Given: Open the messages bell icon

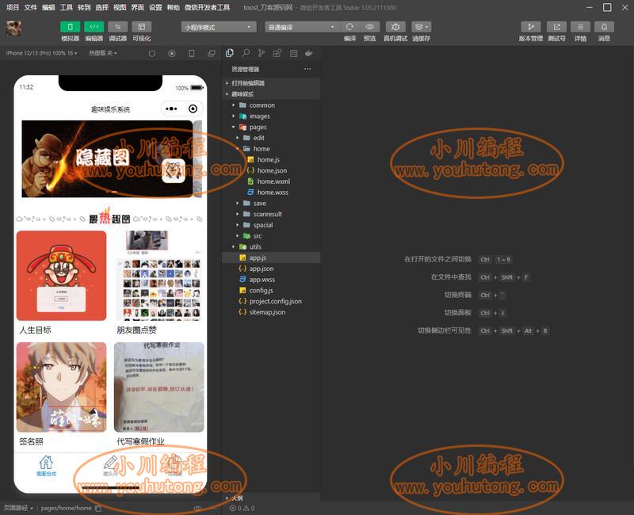Looking at the screenshot, I should pos(604,27).
